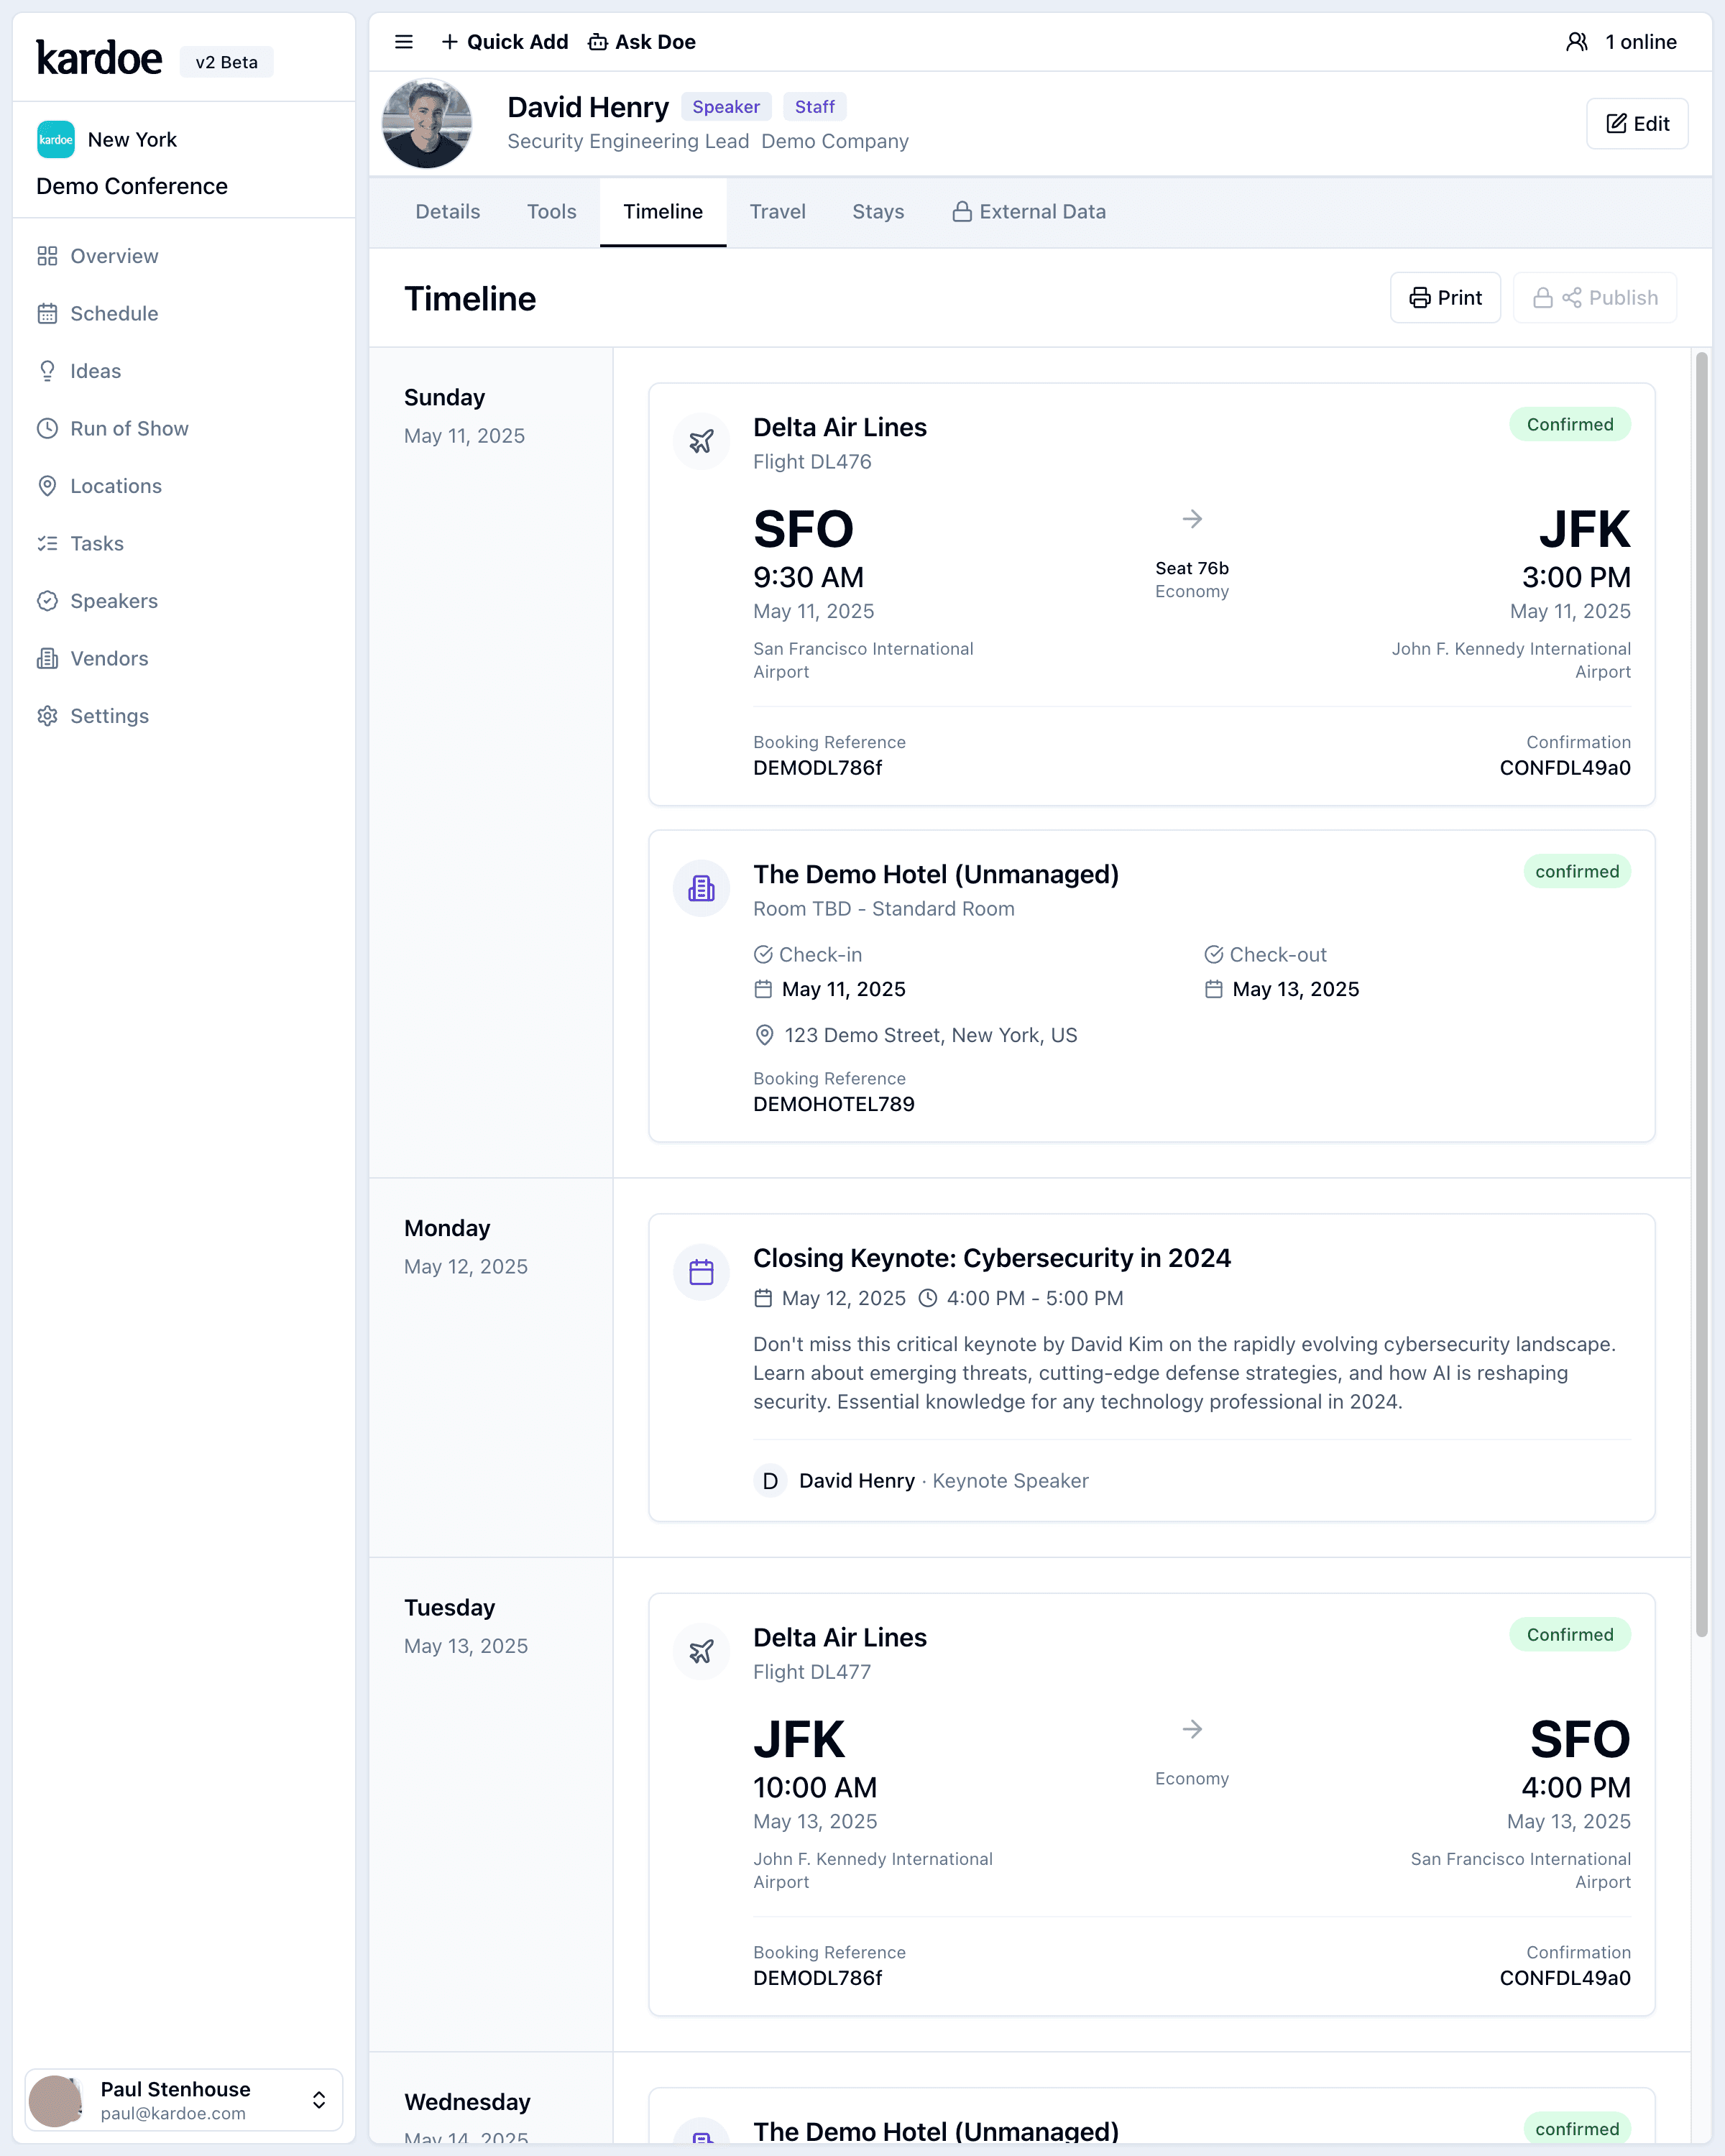
Task: Open David Henry's profile photo
Action: tap(427, 124)
